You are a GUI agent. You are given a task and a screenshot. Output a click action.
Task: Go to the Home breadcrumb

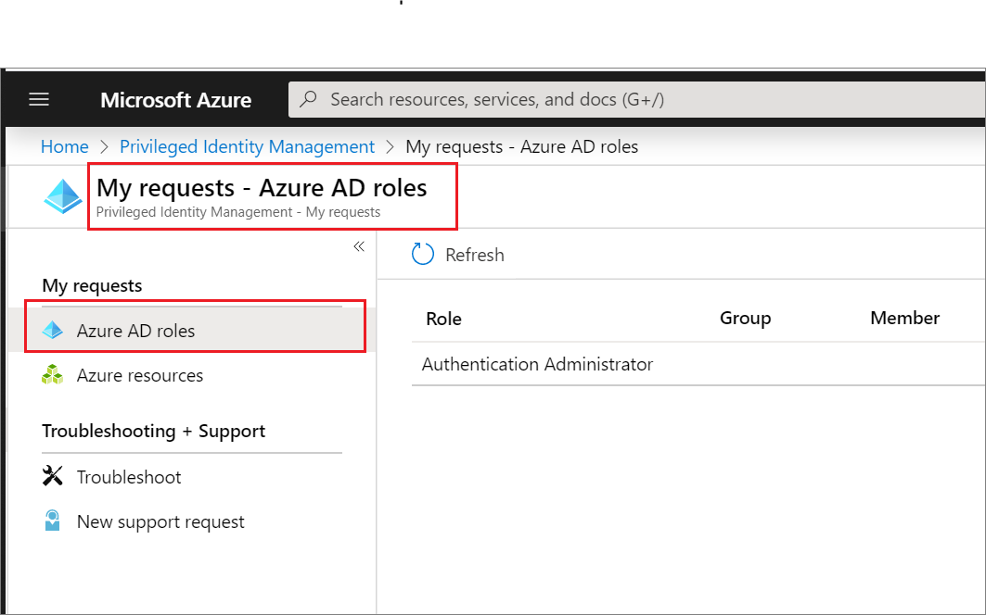[65, 146]
